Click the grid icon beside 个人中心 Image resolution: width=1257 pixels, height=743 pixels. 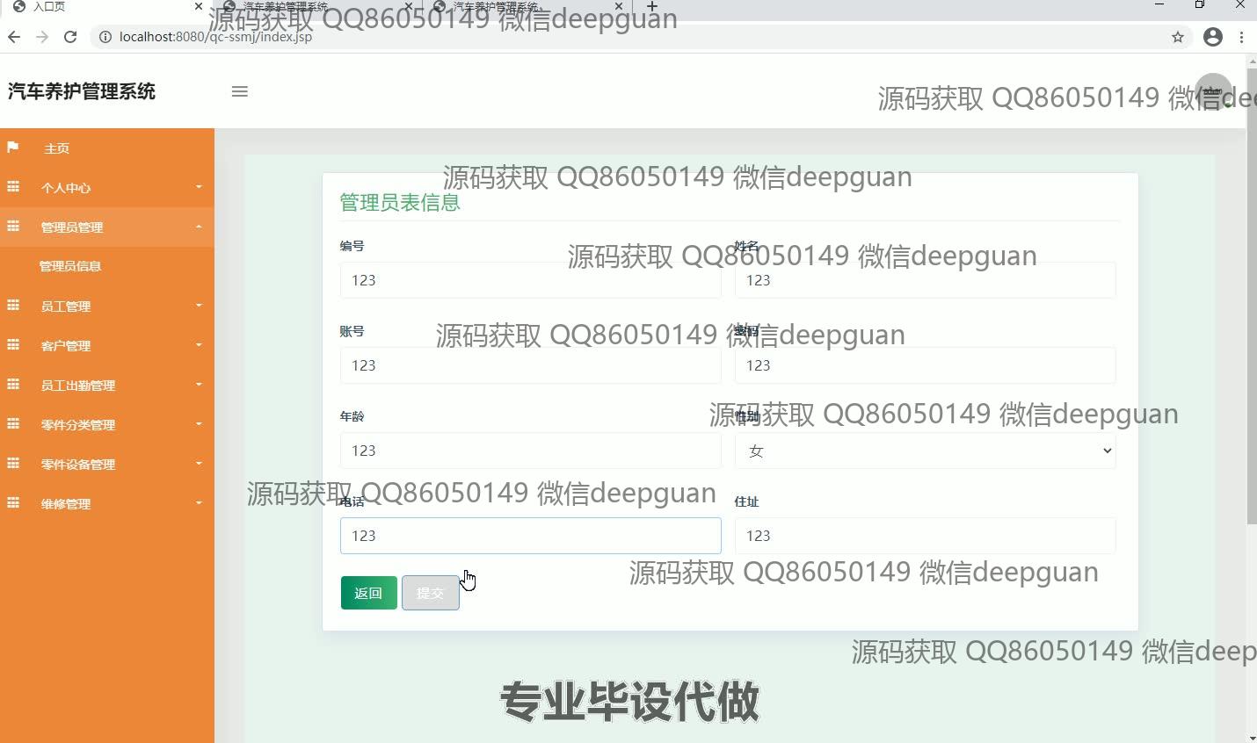[13, 187]
